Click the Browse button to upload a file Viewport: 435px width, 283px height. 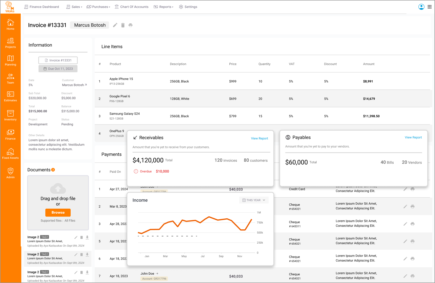pos(58,213)
